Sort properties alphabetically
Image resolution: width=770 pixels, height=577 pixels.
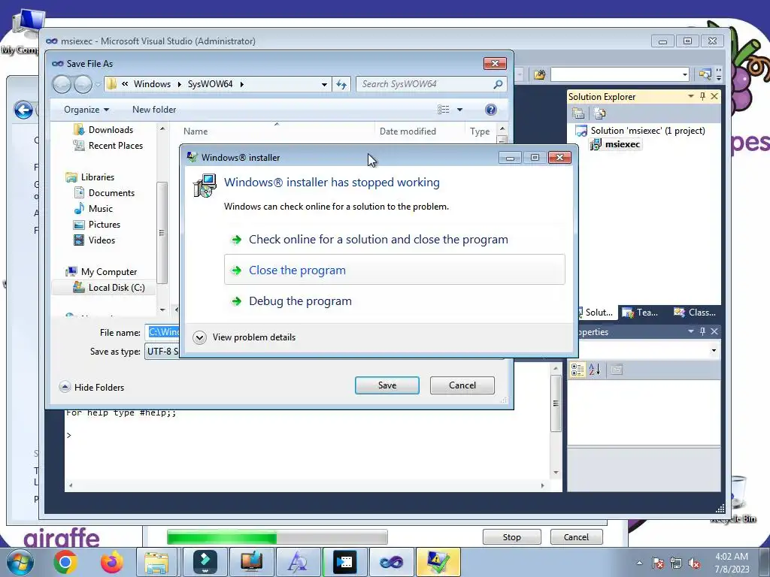595,370
